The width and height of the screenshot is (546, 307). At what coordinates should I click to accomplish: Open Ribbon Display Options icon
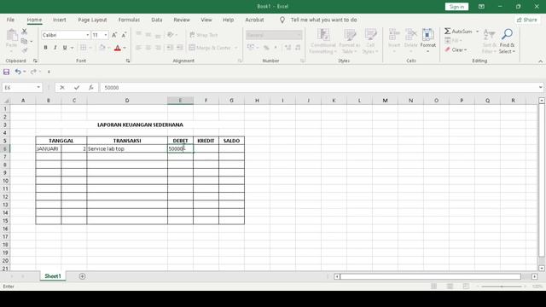click(481, 7)
